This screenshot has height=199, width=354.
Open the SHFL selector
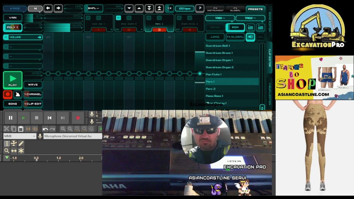(93, 8)
